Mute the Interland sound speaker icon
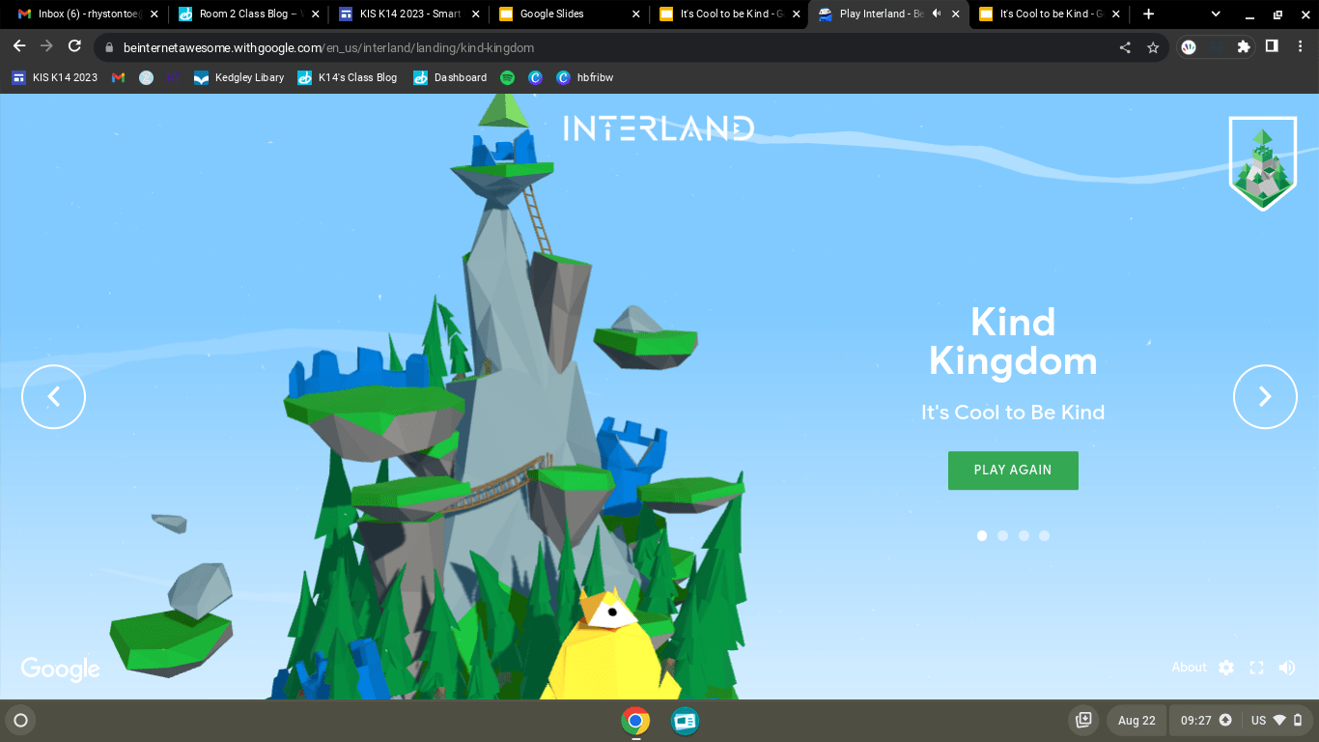 click(1287, 668)
